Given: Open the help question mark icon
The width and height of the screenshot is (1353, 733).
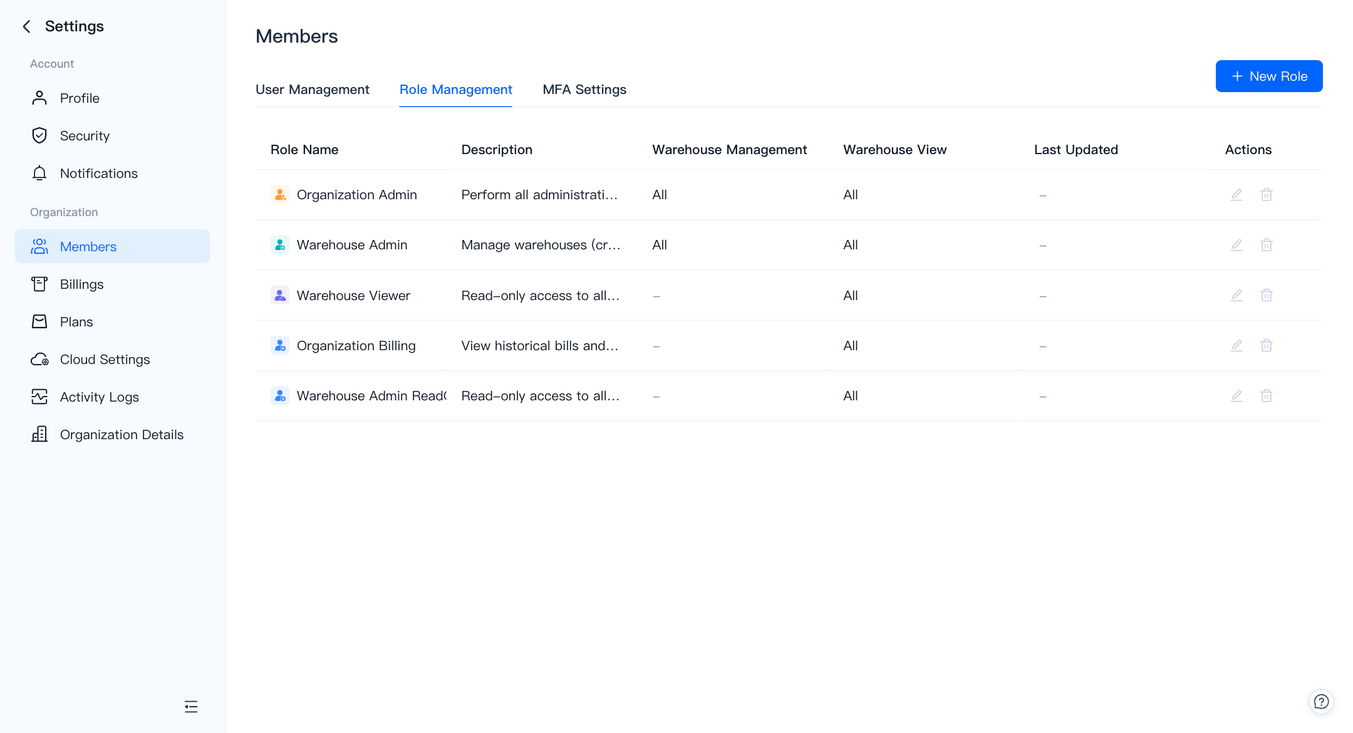Looking at the screenshot, I should coord(1321,702).
